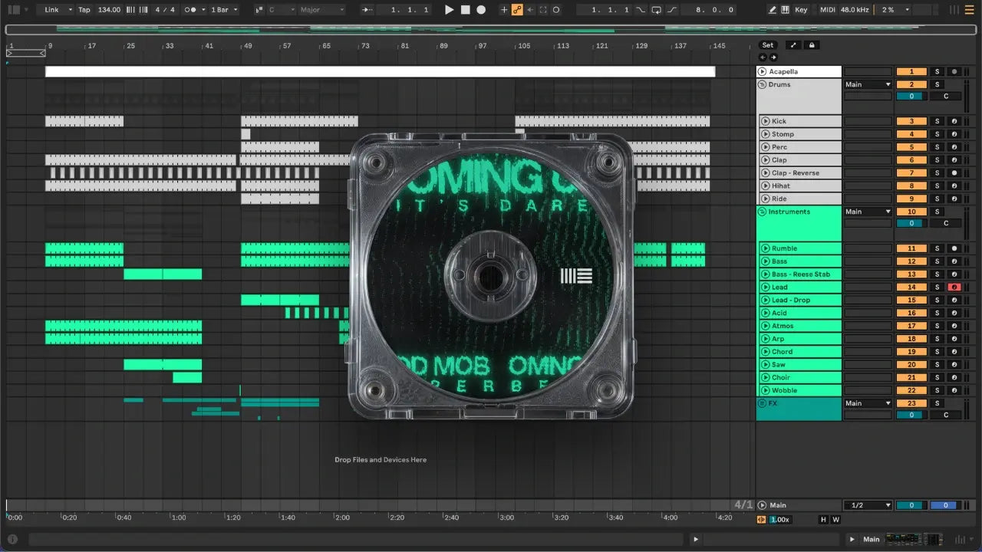Collapse the Drums group track
Image resolution: width=982 pixels, height=552 pixels.
pyautogui.click(x=763, y=84)
